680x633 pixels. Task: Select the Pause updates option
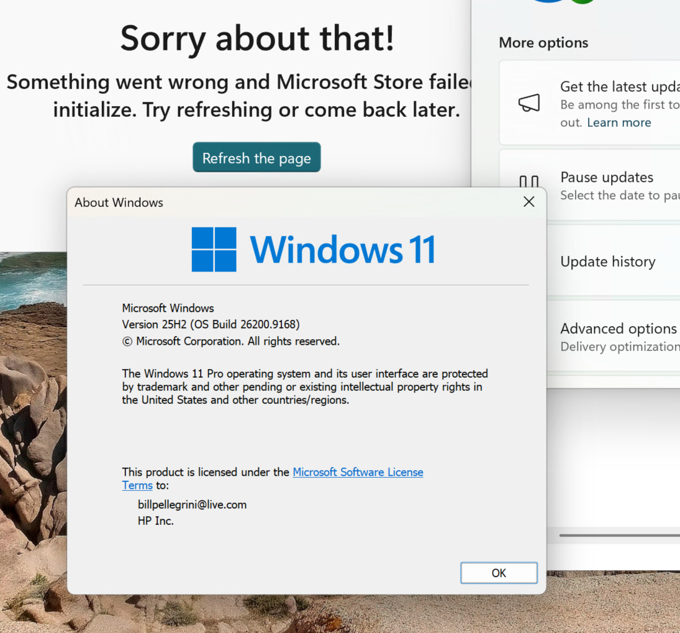pos(590,185)
